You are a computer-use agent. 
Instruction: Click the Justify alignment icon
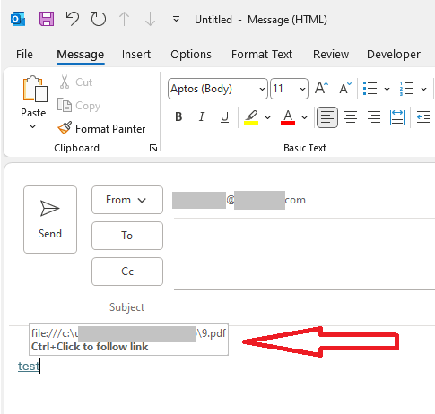[397, 117]
